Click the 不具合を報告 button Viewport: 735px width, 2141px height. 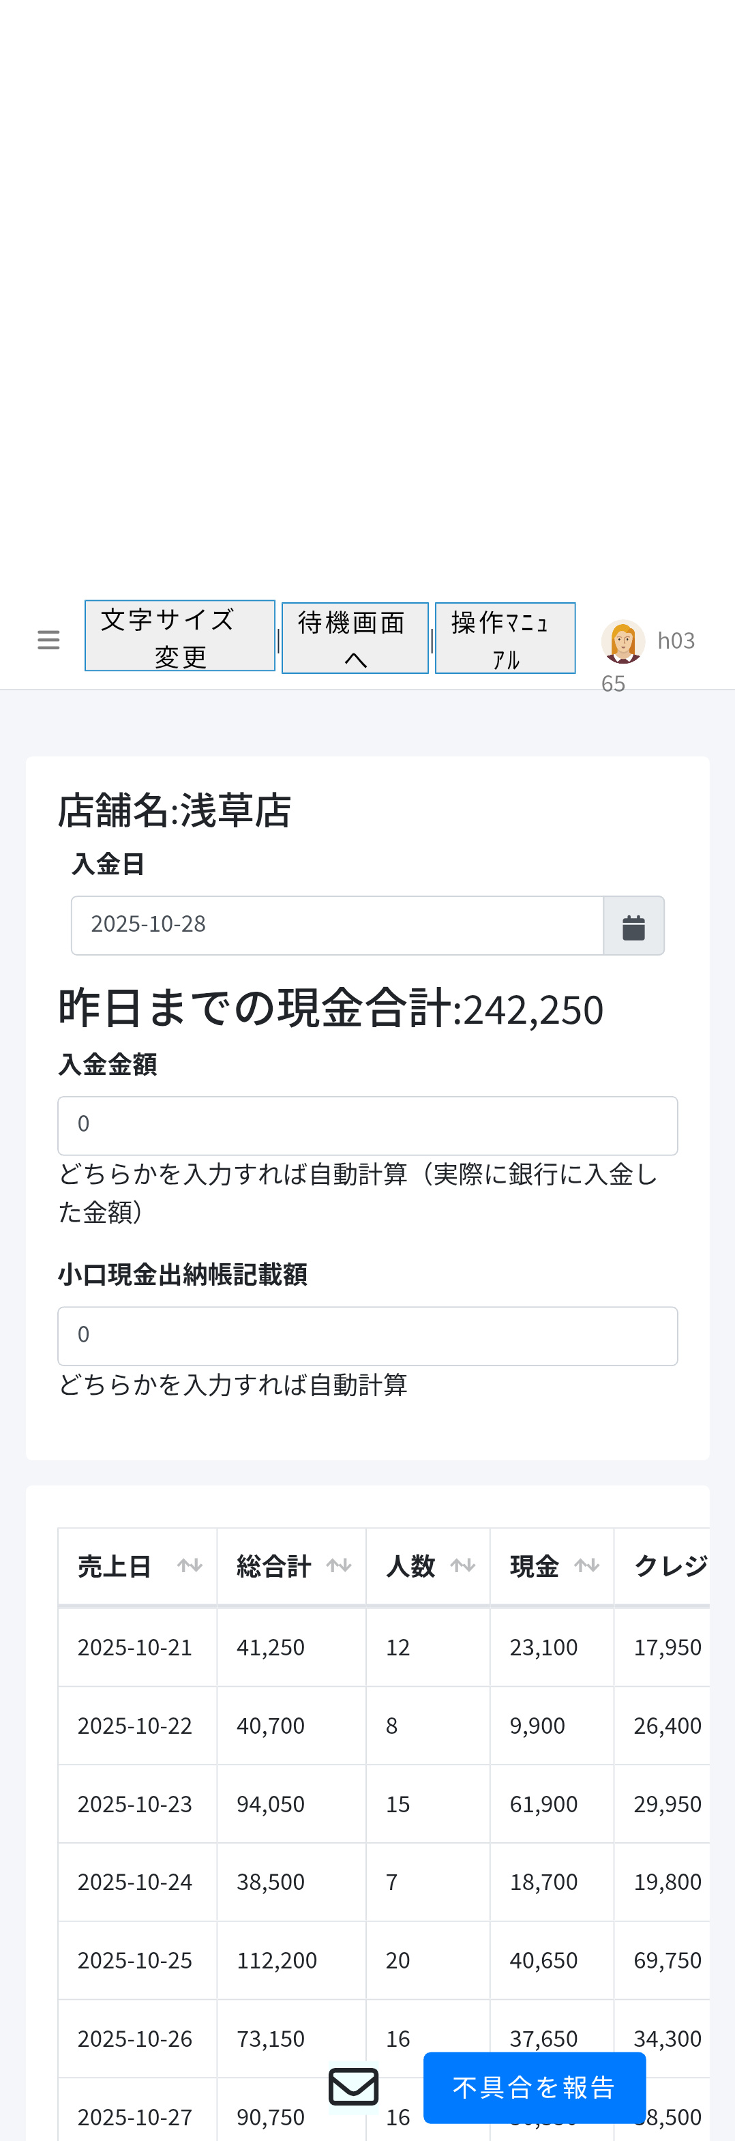(x=534, y=2087)
